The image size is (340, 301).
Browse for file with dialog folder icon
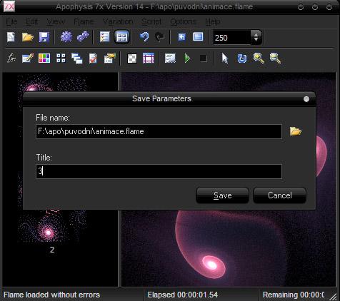point(296,131)
